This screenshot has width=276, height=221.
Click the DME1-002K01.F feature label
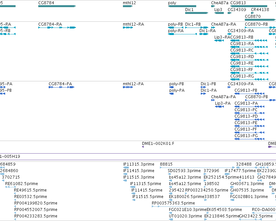pos(158,144)
